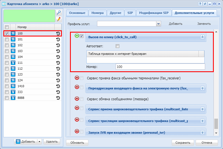The height and width of the screenshot is (149, 223).
Task: Switch to the Основные tab
Action: tap(77, 13)
